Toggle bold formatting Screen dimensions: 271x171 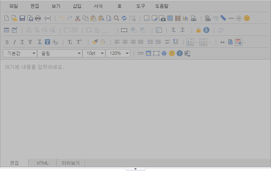tap(7, 42)
